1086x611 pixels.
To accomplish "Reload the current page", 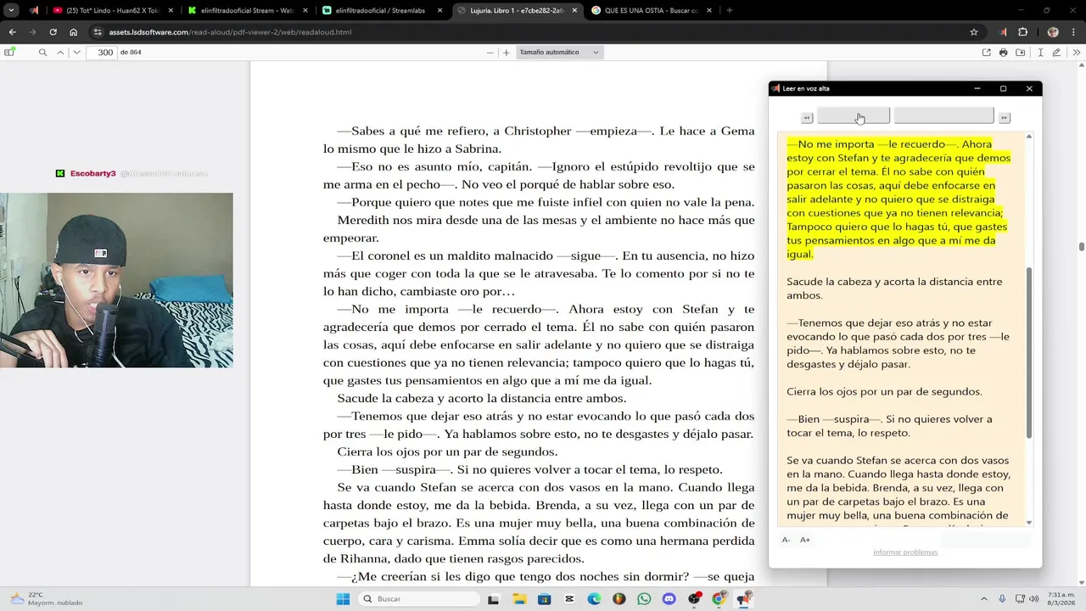I will [x=53, y=32].
